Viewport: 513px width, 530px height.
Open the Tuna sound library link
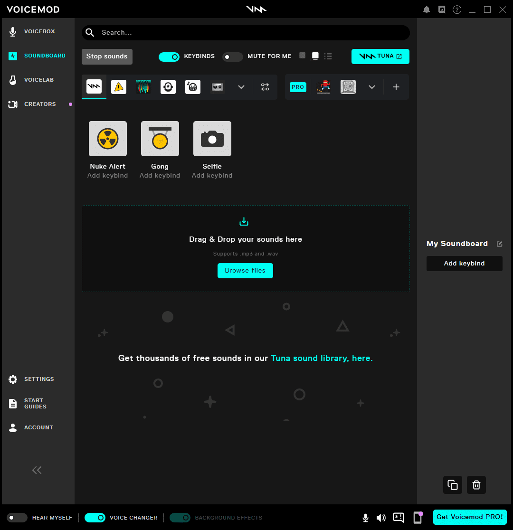[322, 358]
